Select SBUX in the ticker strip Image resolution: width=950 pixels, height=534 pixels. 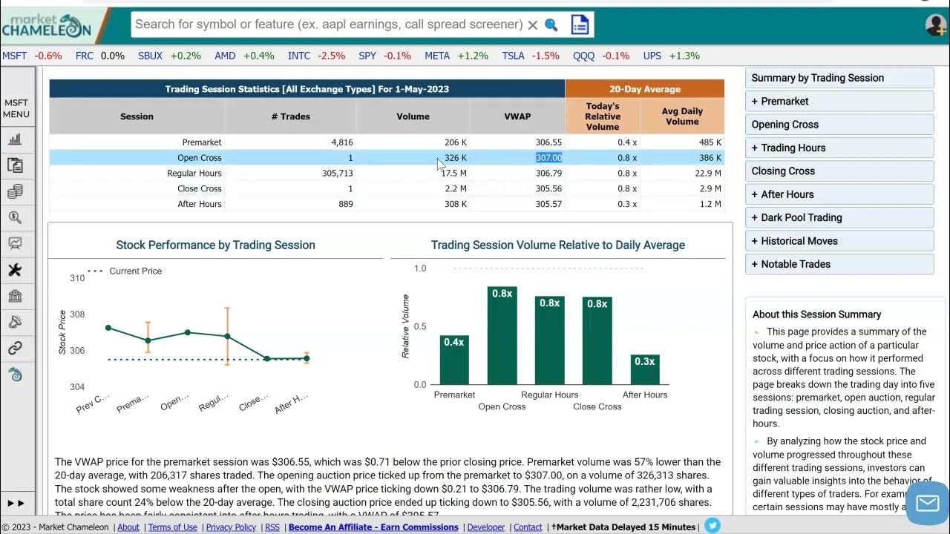pos(150,56)
